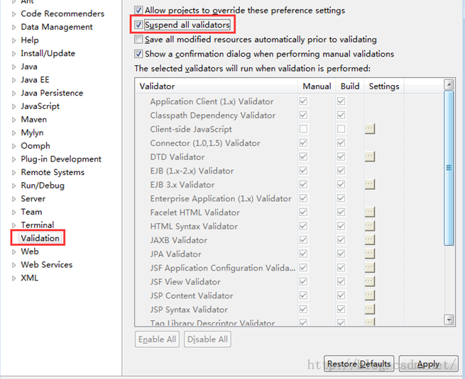Click the Manual column header

pyautogui.click(x=316, y=86)
